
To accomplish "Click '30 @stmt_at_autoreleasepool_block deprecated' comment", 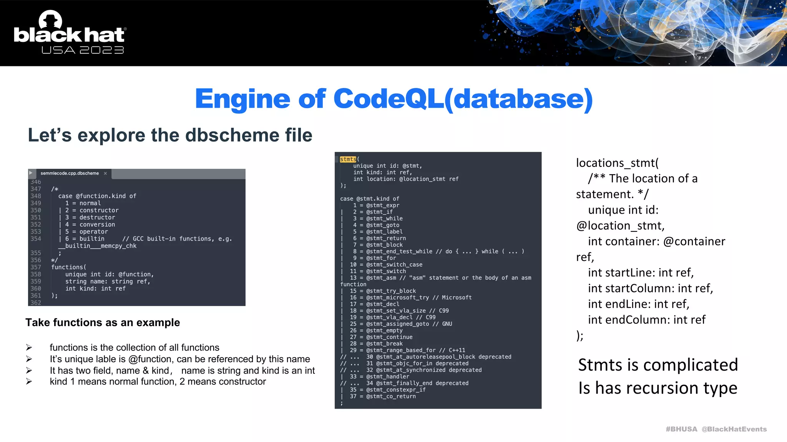I will tap(439, 357).
